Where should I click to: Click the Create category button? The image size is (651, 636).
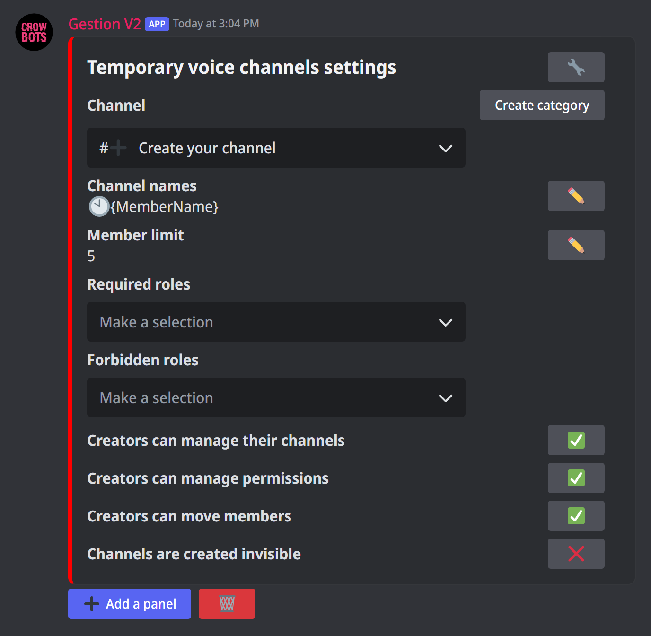542,105
